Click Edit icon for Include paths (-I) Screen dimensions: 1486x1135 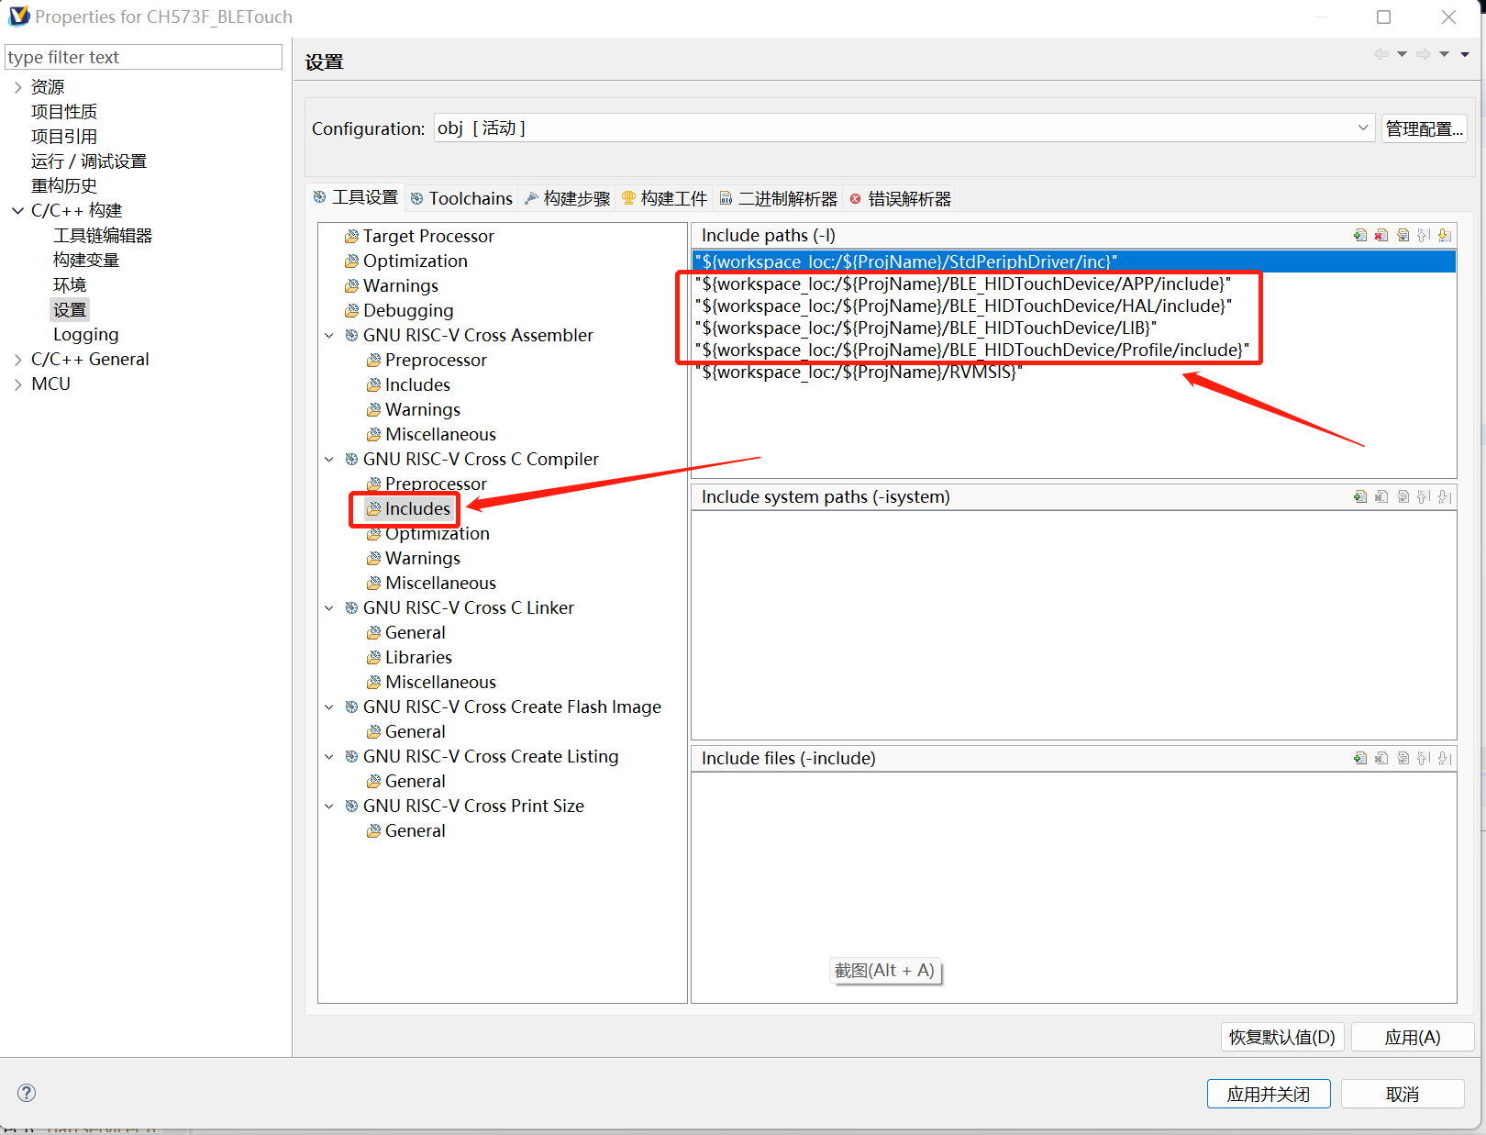[1403, 236]
